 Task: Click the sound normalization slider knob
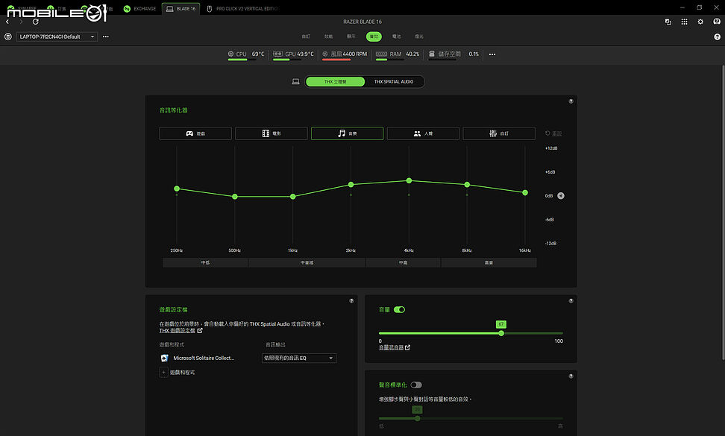tap(418, 418)
